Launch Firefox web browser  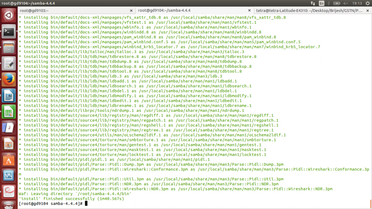coord(9,79)
